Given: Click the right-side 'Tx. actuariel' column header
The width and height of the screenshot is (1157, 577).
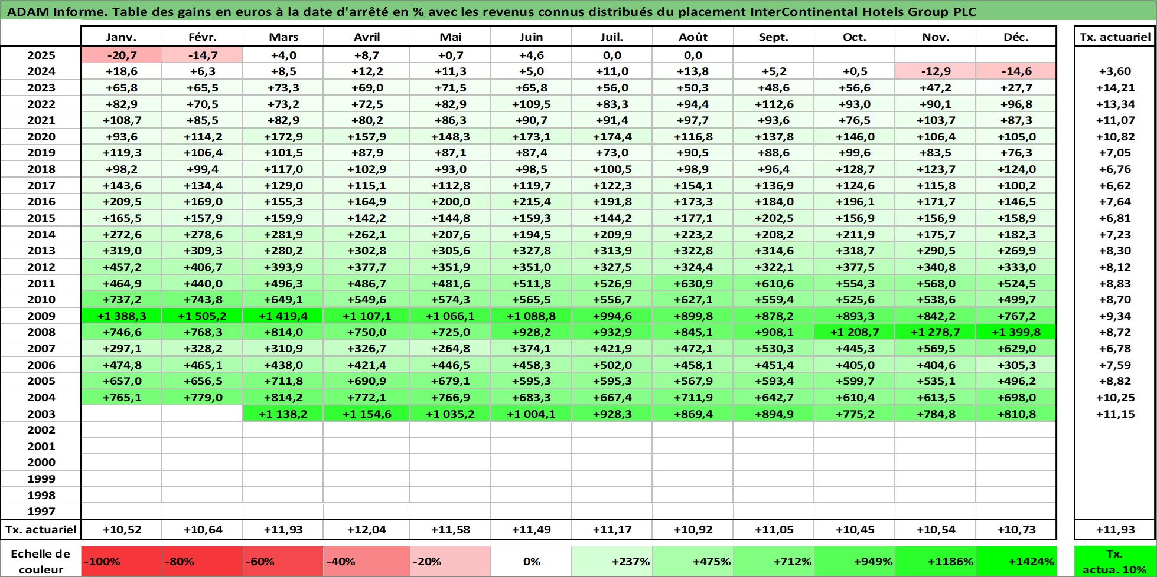Looking at the screenshot, I should pos(1114,37).
